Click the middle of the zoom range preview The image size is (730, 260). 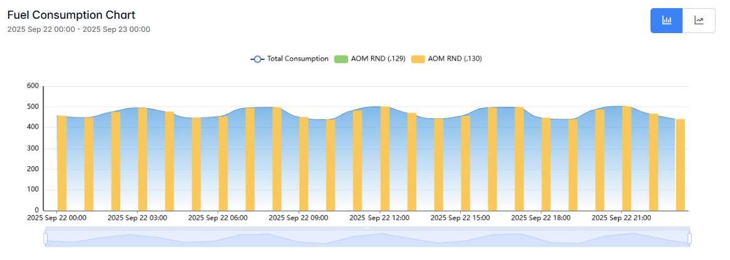point(367,238)
